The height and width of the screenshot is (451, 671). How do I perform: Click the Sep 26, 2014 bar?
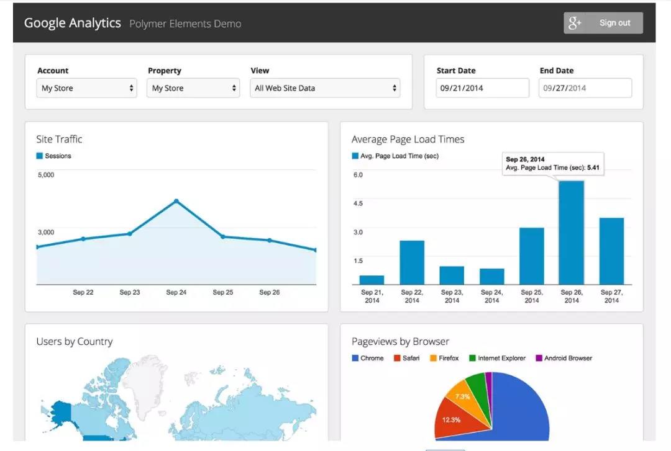(x=572, y=233)
